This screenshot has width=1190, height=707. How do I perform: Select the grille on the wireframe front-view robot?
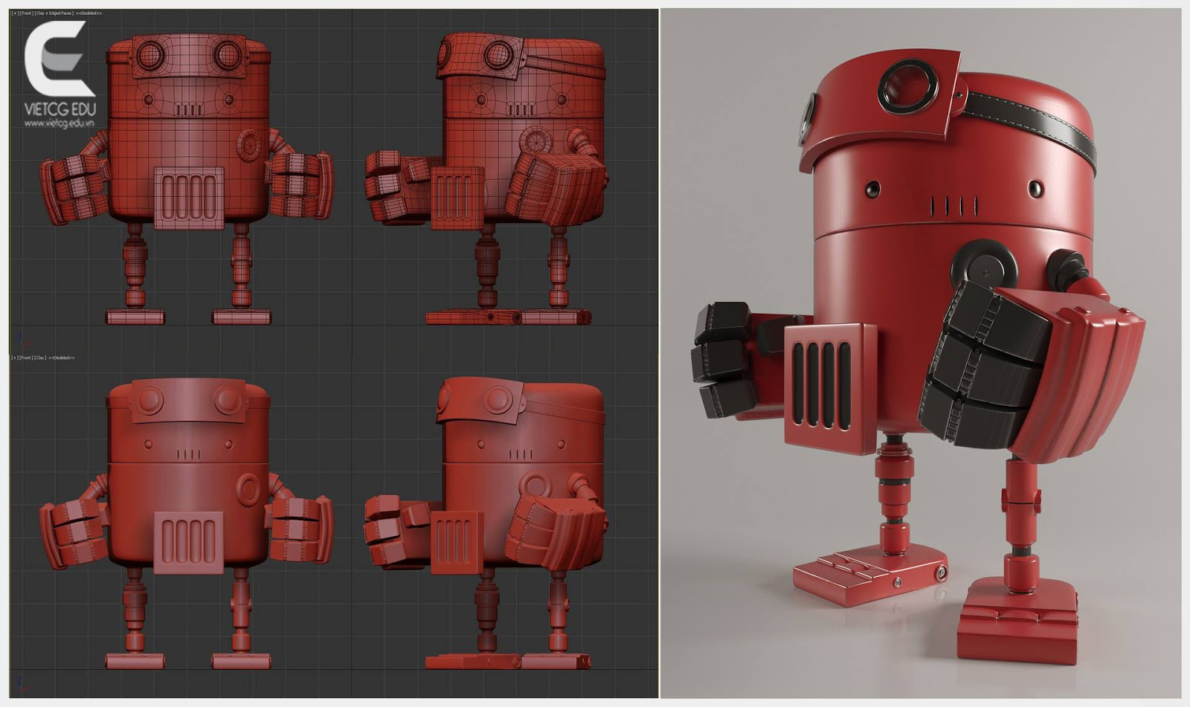[x=189, y=198]
